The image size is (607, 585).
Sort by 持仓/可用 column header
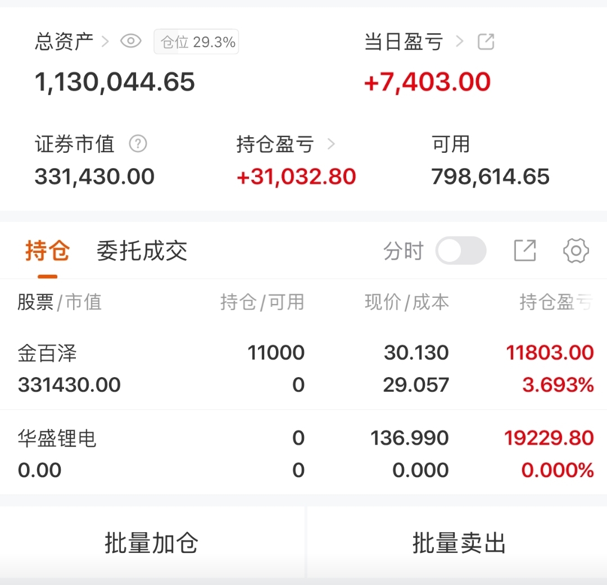tap(262, 302)
